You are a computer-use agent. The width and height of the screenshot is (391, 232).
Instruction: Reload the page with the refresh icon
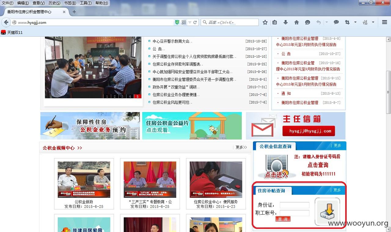pos(195,22)
